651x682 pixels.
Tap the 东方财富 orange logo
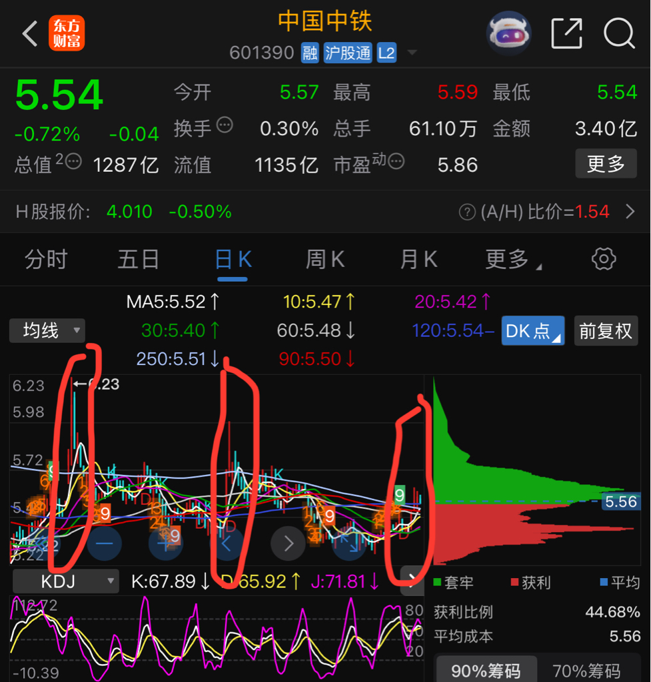coord(67,33)
